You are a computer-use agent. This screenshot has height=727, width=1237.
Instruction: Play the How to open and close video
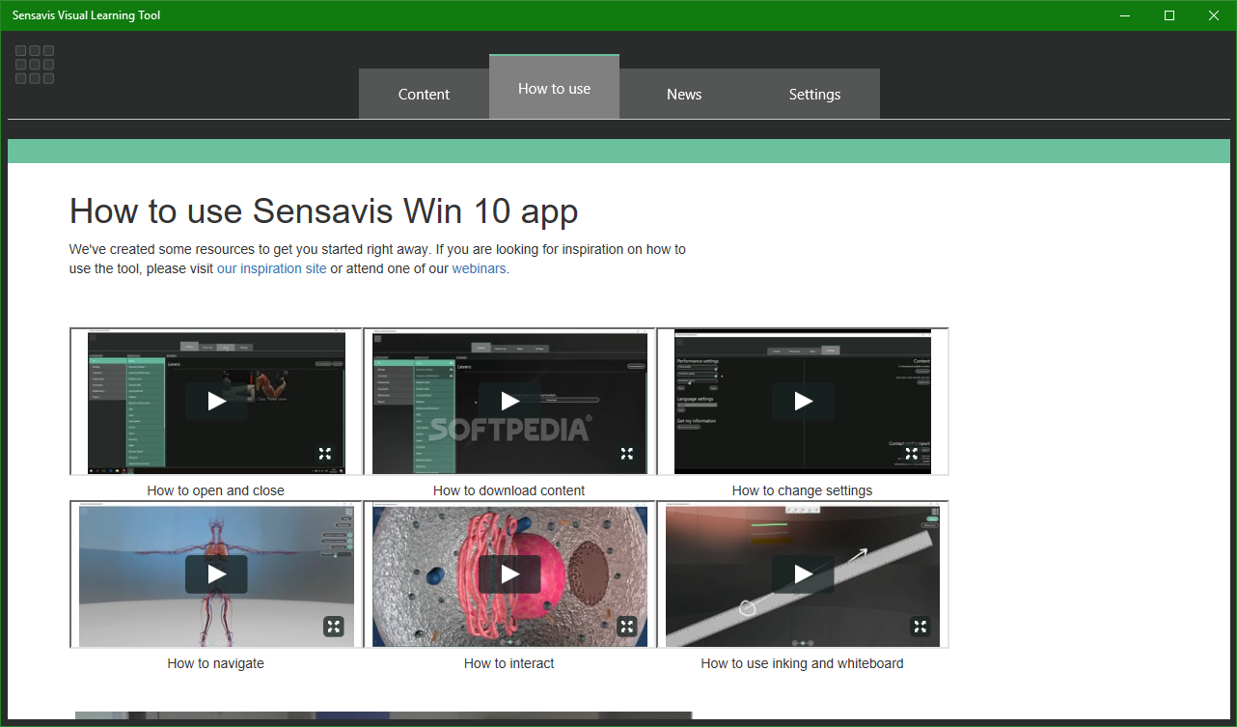pyautogui.click(x=216, y=402)
